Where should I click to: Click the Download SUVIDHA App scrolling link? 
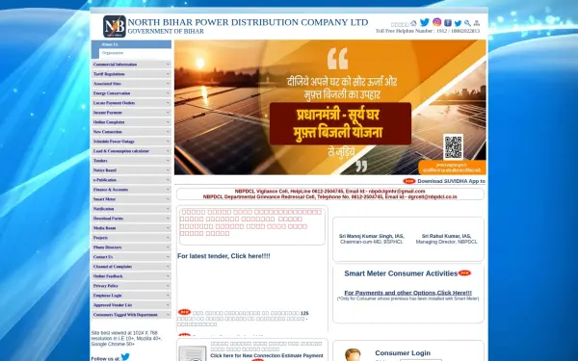coord(451,181)
